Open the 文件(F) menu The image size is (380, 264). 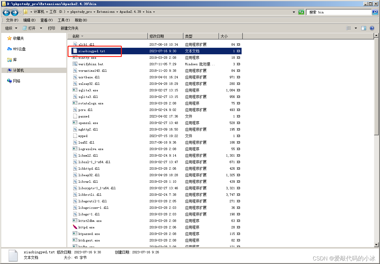12,20
